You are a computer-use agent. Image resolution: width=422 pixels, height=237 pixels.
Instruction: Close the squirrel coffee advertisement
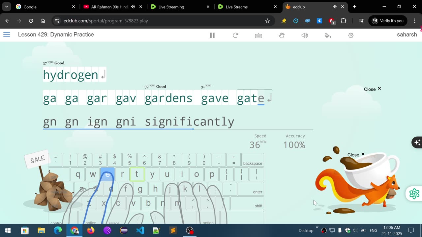coord(356,155)
